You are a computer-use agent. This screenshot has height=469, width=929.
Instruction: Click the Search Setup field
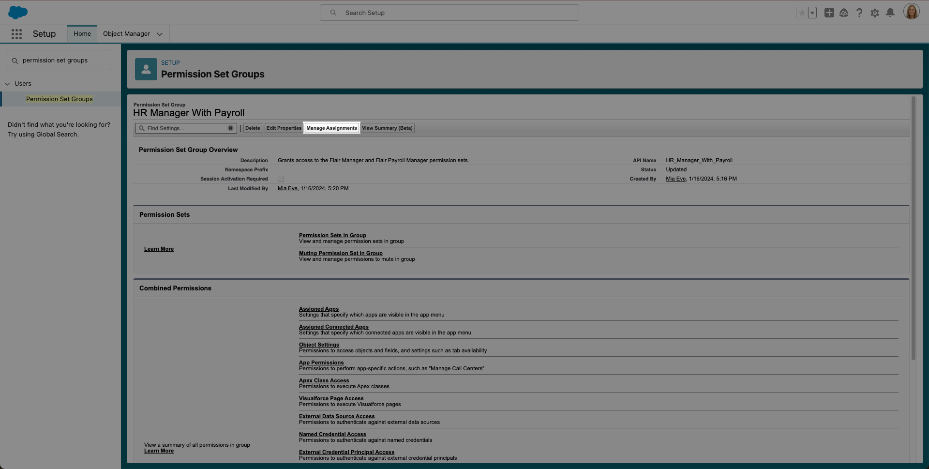point(449,13)
